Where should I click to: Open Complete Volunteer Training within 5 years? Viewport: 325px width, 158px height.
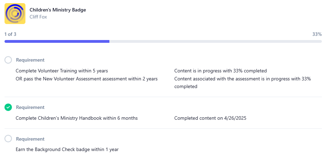pos(62,71)
